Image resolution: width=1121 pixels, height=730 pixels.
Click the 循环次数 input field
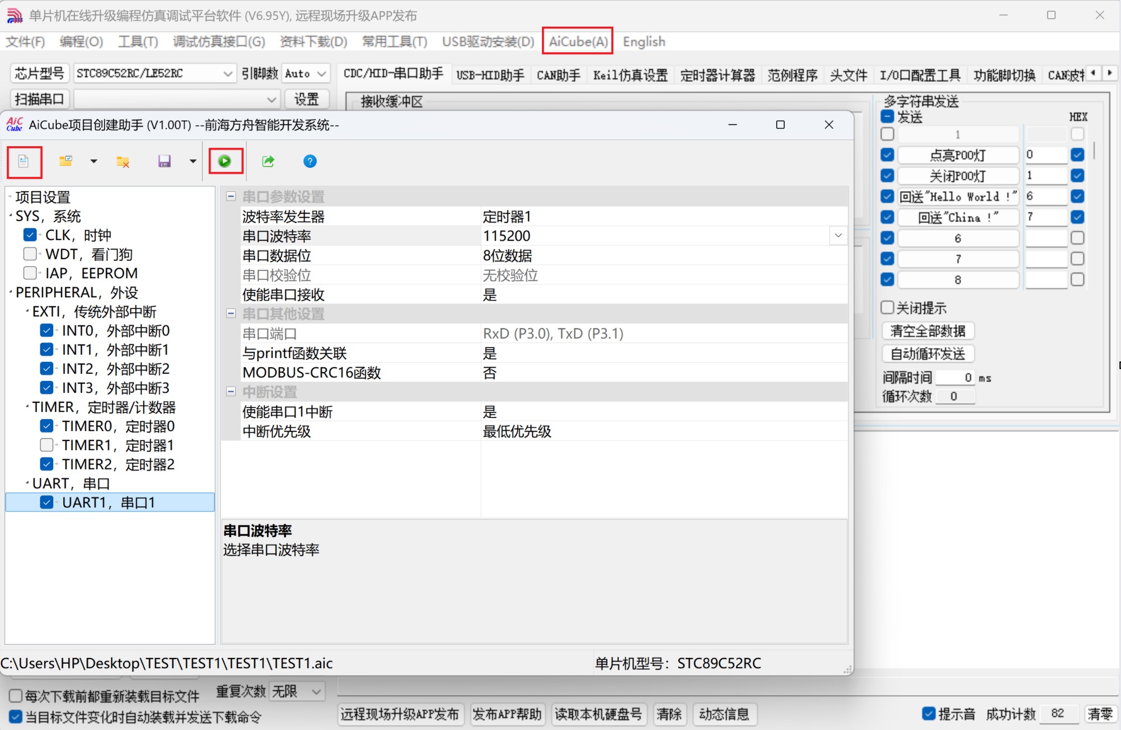pos(955,396)
